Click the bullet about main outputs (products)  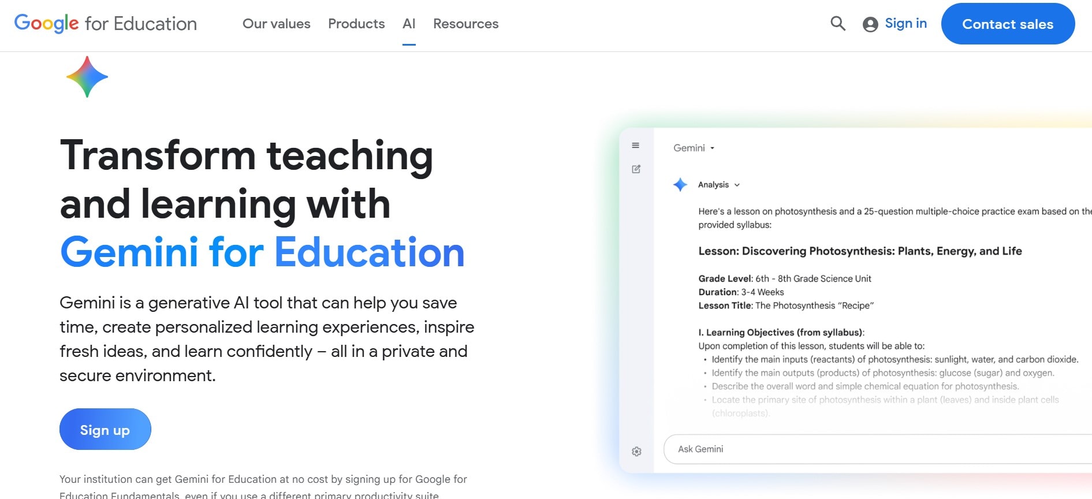click(x=883, y=373)
